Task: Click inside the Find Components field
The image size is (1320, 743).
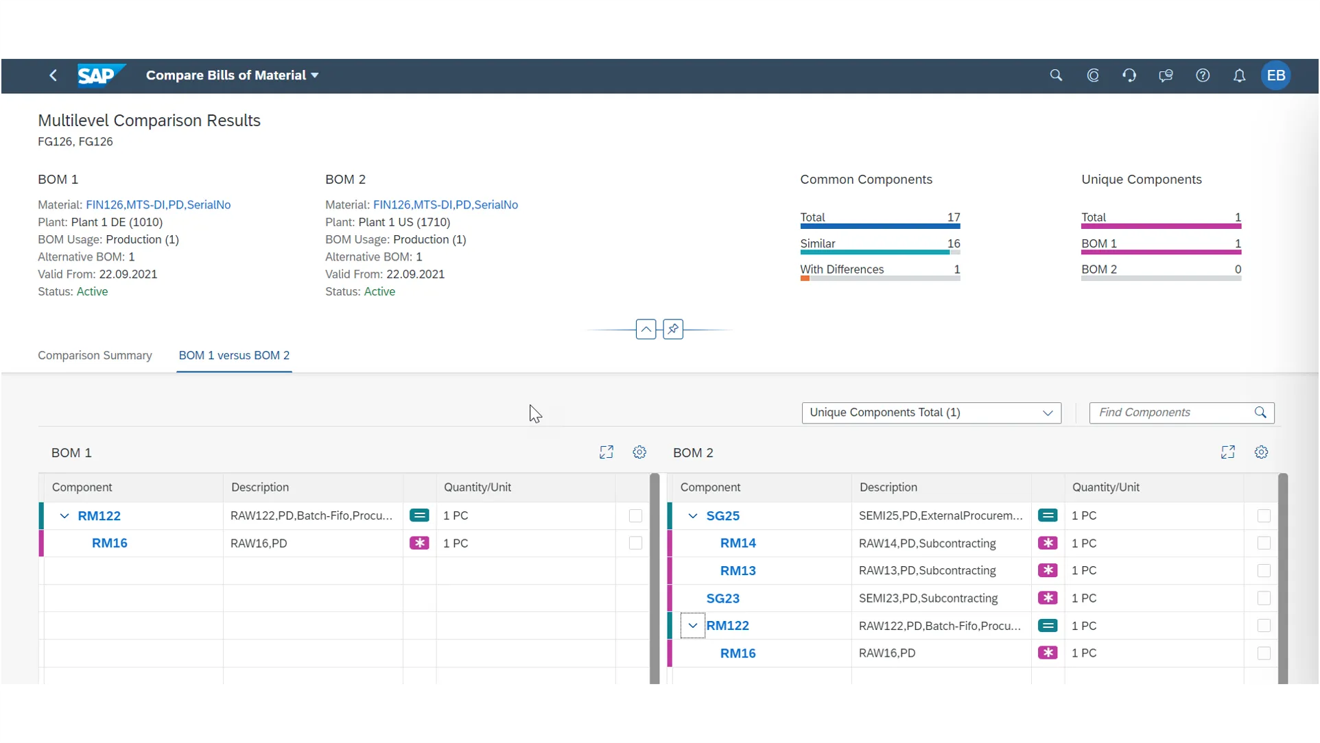Action: pyautogui.click(x=1166, y=413)
